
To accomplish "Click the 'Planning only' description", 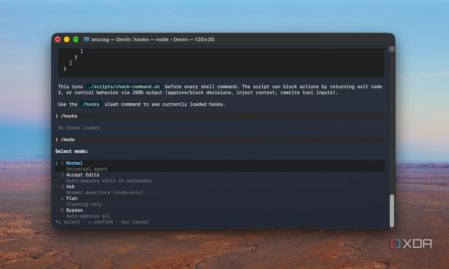I will coord(84,204).
